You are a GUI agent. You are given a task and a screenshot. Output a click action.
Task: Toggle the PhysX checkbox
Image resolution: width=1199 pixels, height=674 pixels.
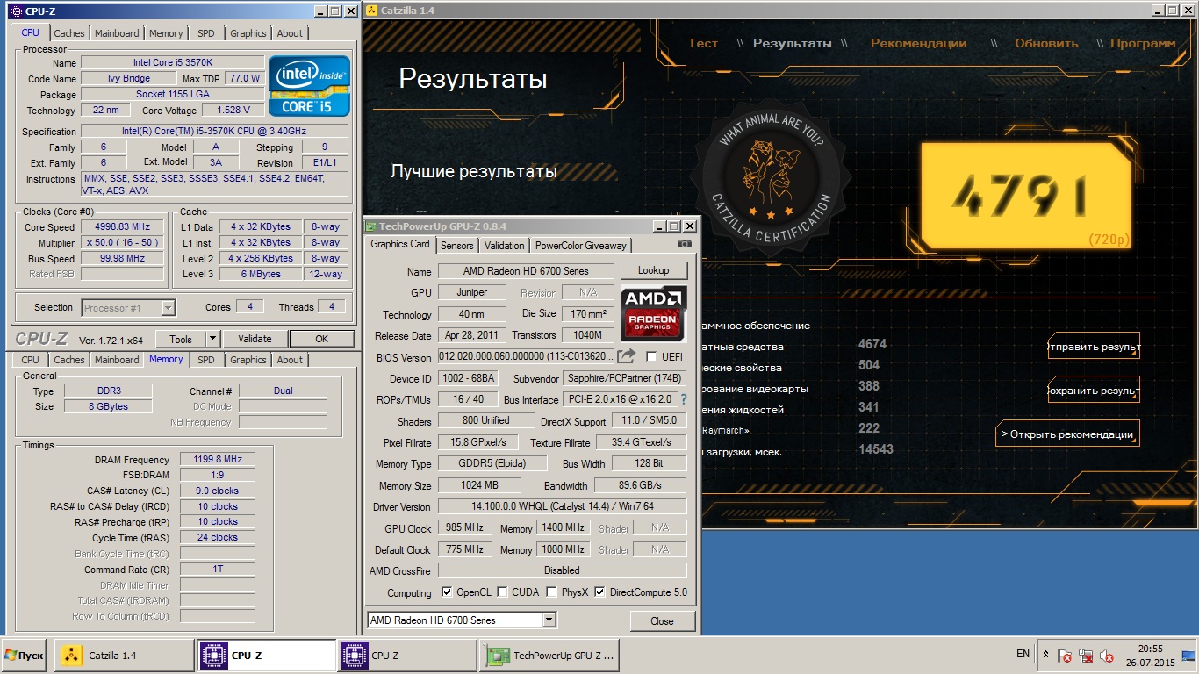point(551,592)
